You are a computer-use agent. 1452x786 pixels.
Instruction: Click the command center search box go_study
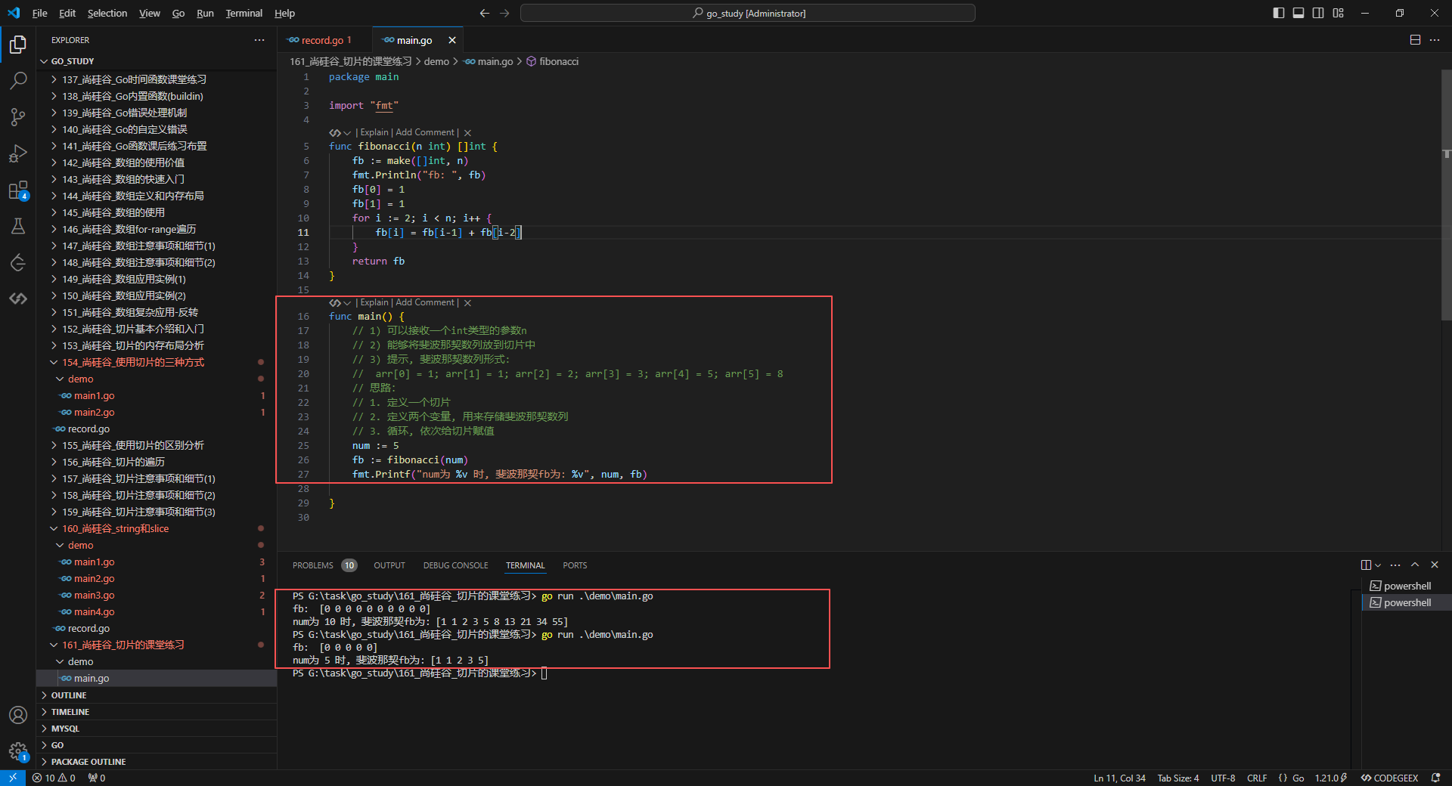pyautogui.click(x=747, y=13)
